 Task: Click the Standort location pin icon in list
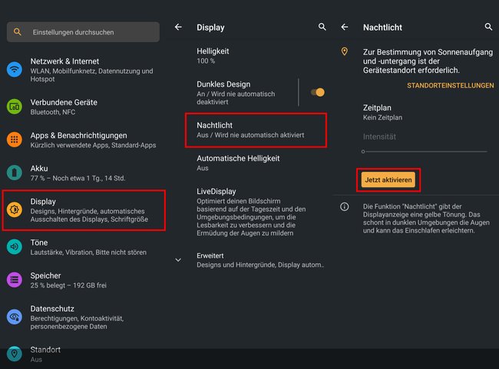[15, 354]
